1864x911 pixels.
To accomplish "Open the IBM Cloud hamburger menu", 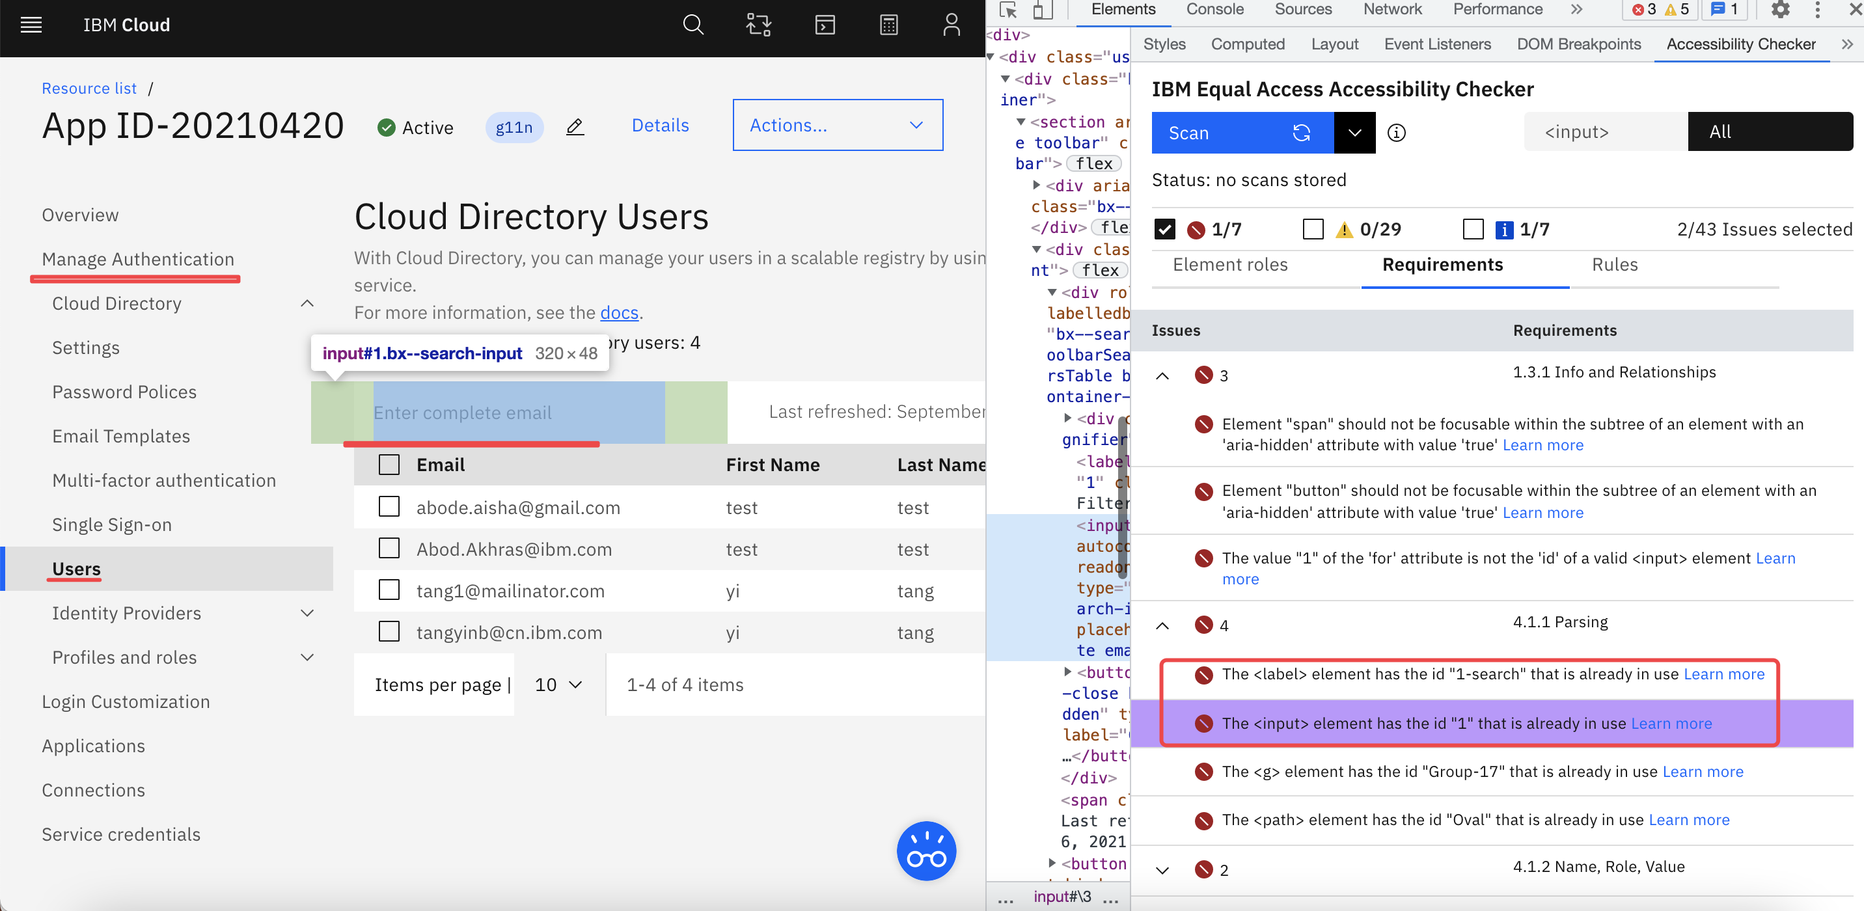I will pyautogui.click(x=31, y=25).
